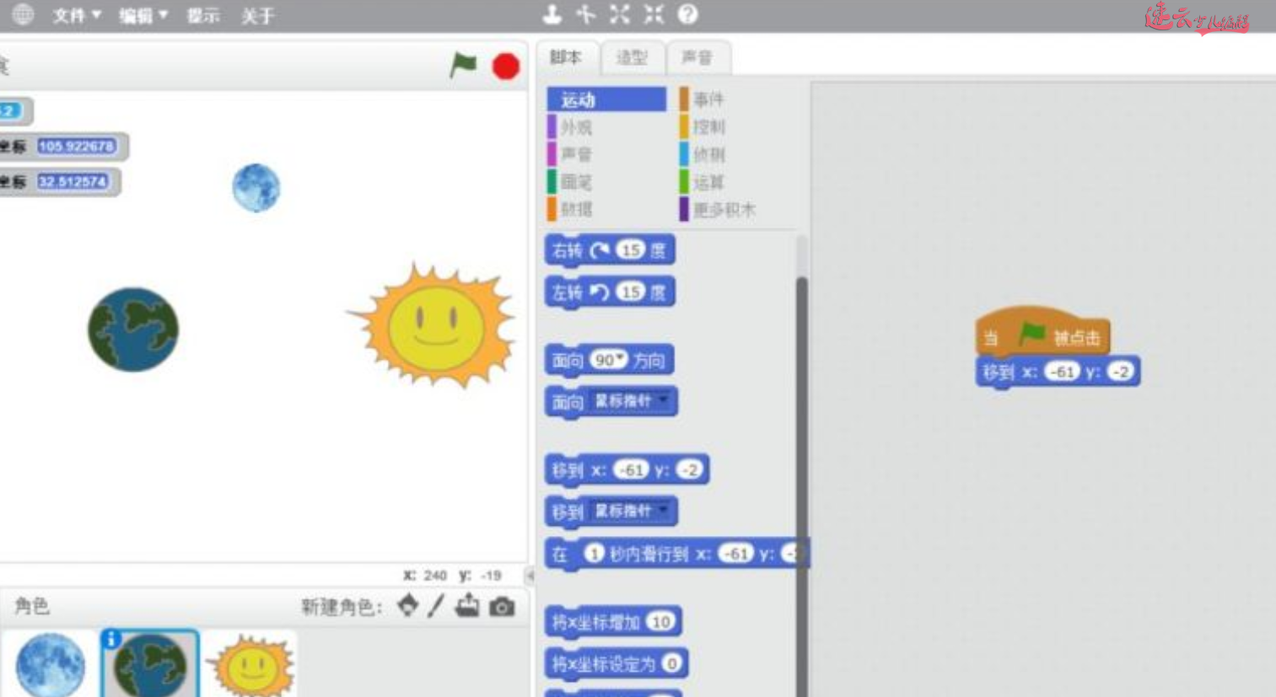Screen dimensions: 1276x697
Task: Open the 鼠标指针 dropdown in the 移到 block
Action: point(665,511)
